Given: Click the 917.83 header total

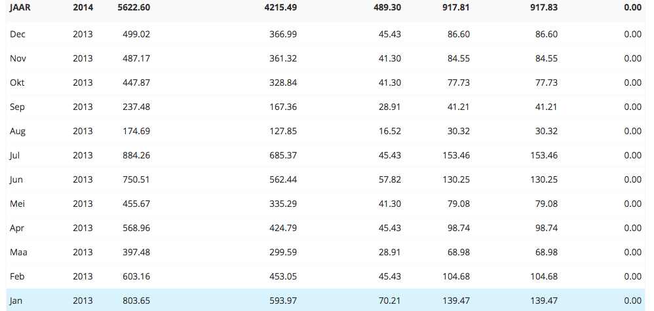Looking at the screenshot, I should [544, 7].
